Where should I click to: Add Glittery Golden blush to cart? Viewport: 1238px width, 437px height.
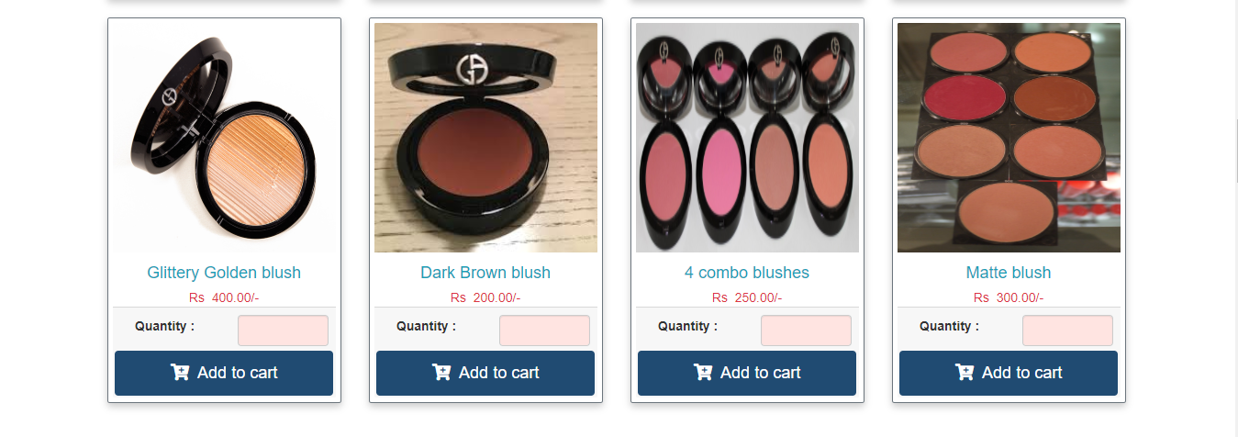[x=224, y=373]
